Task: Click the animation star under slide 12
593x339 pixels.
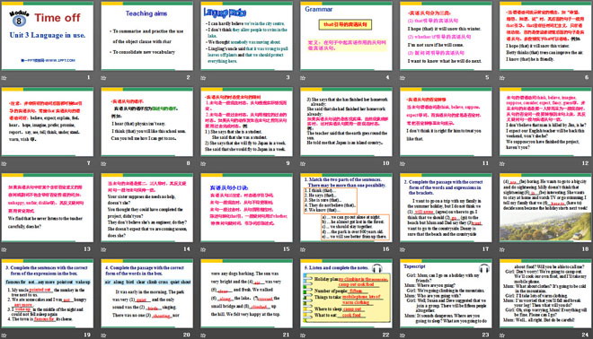Action: 502,164
